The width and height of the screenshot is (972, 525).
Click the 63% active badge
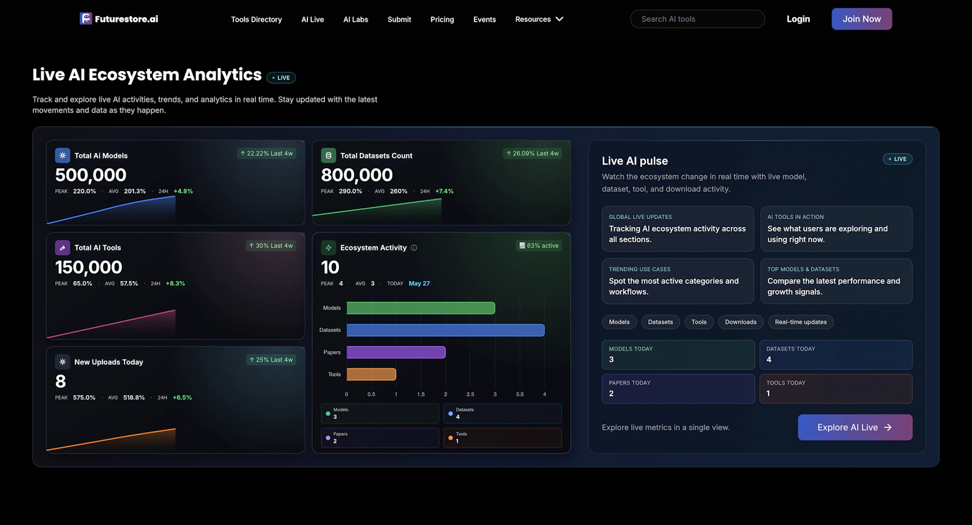click(539, 246)
